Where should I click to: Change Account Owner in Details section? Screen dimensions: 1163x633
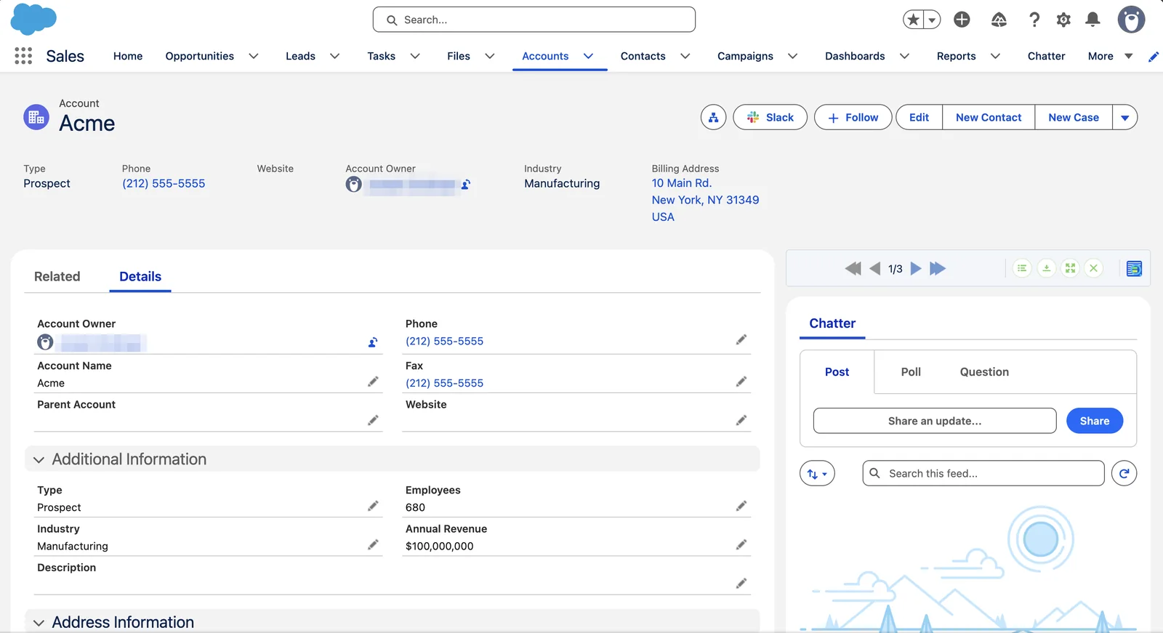(x=373, y=342)
